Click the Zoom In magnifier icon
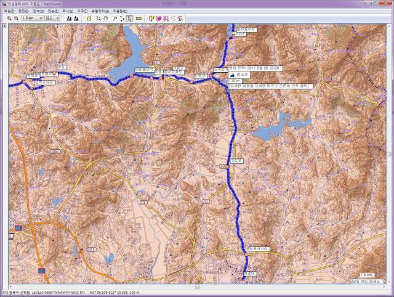The image size is (394, 297). (x=9, y=18)
